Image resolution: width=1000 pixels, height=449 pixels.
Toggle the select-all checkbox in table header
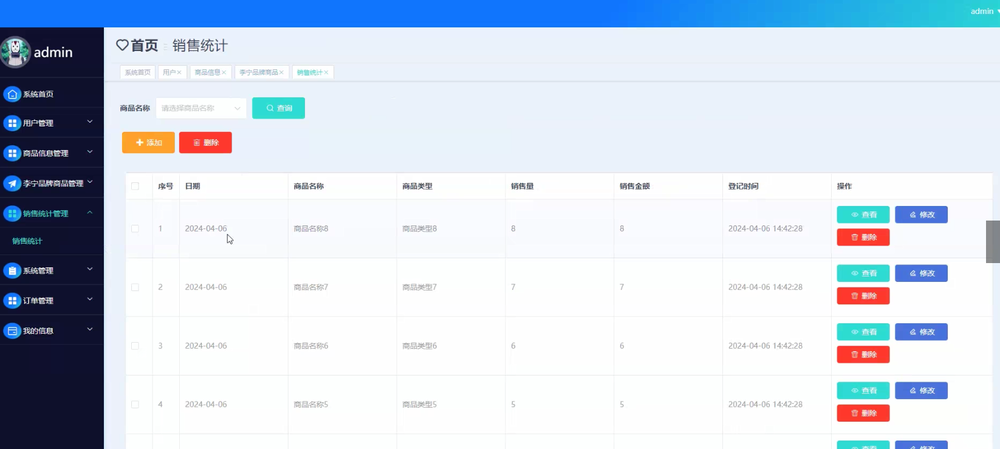point(135,186)
